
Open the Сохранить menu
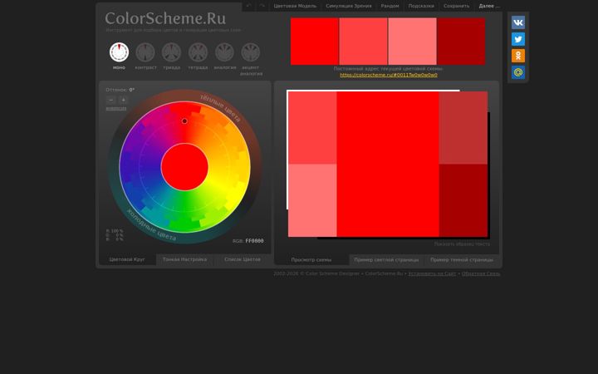click(457, 6)
